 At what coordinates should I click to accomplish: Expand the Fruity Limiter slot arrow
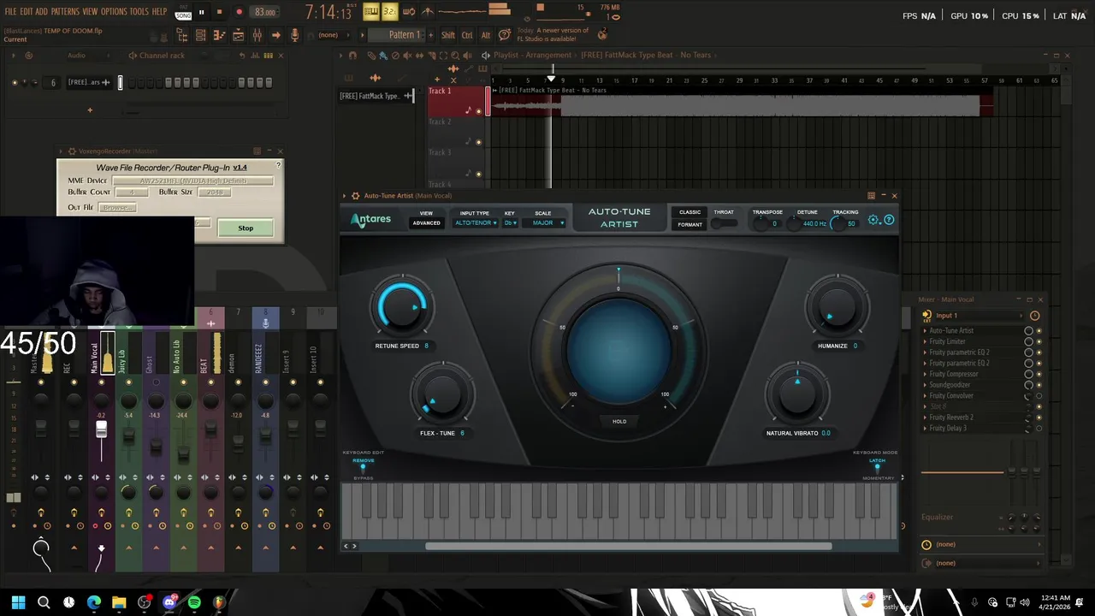(926, 341)
